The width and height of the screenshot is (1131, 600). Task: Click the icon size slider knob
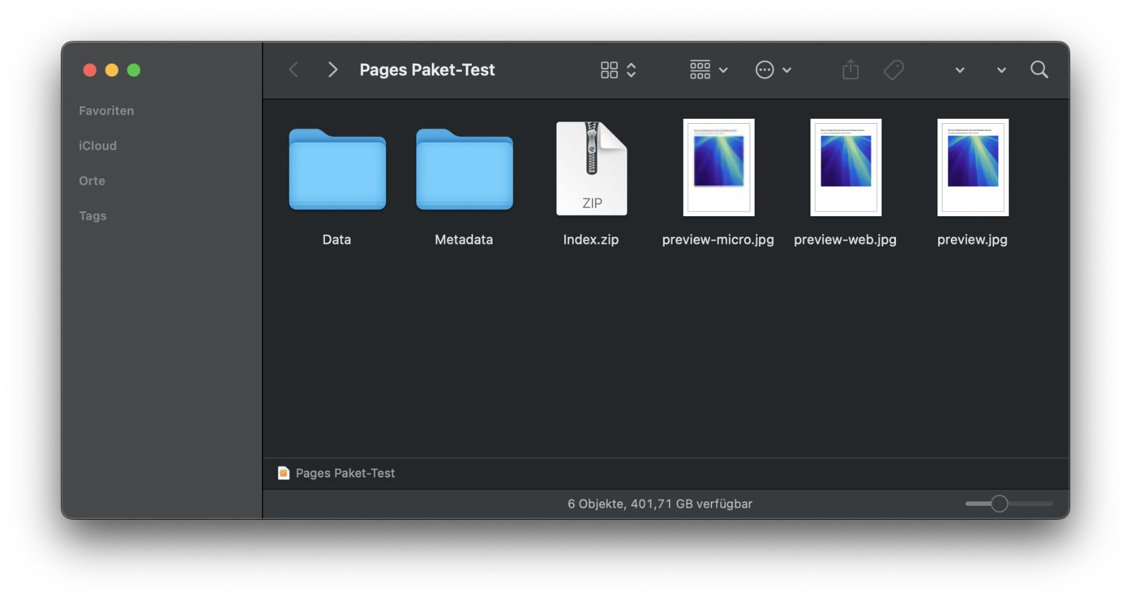[999, 504]
